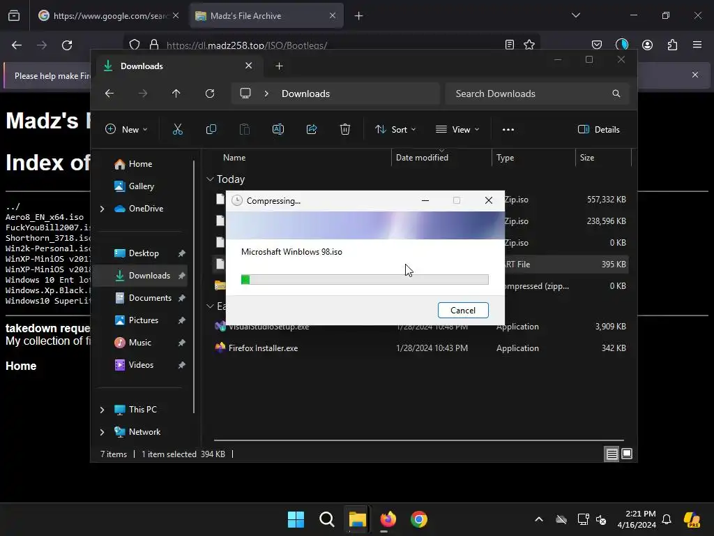Click the Cut scissors icon in Explorer toolbar
The height and width of the screenshot is (536, 714).
[178, 129]
